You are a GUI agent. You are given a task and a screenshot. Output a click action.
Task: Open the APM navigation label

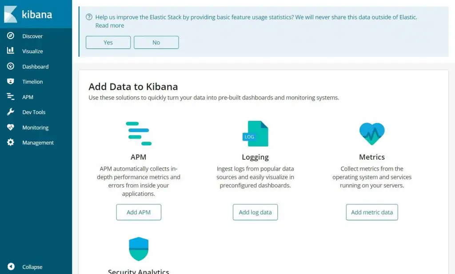[28, 97]
